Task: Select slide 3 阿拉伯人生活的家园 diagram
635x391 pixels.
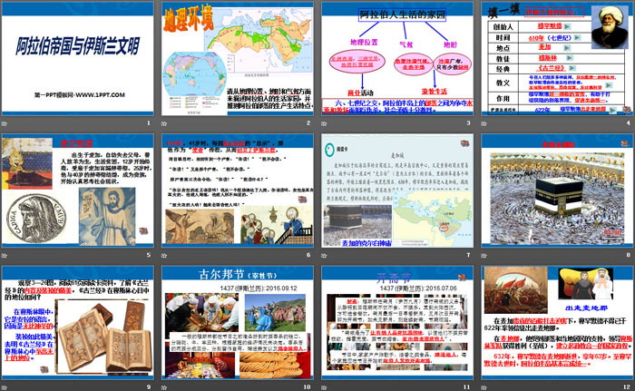Action: (397, 59)
